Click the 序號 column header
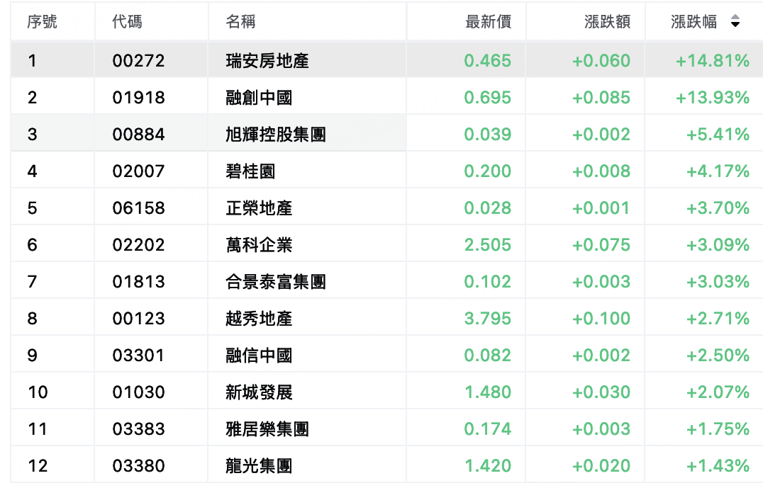 [42, 21]
